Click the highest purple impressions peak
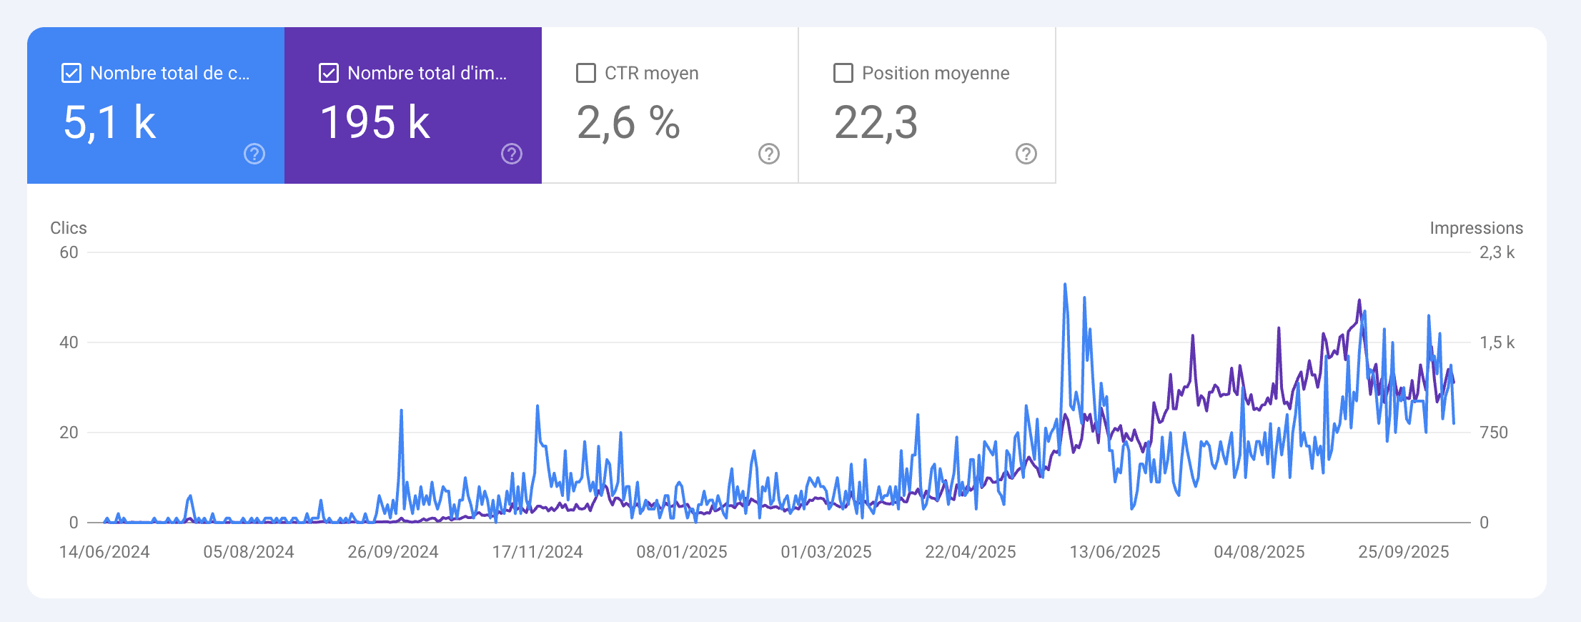The image size is (1581, 622). (1359, 301)
